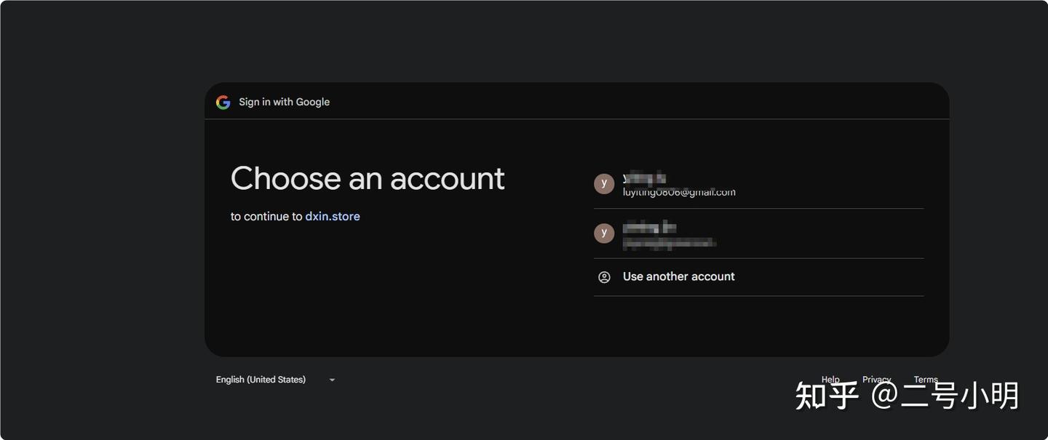Open the dxin.store link

pyautogui.click(x=333, y=216)
